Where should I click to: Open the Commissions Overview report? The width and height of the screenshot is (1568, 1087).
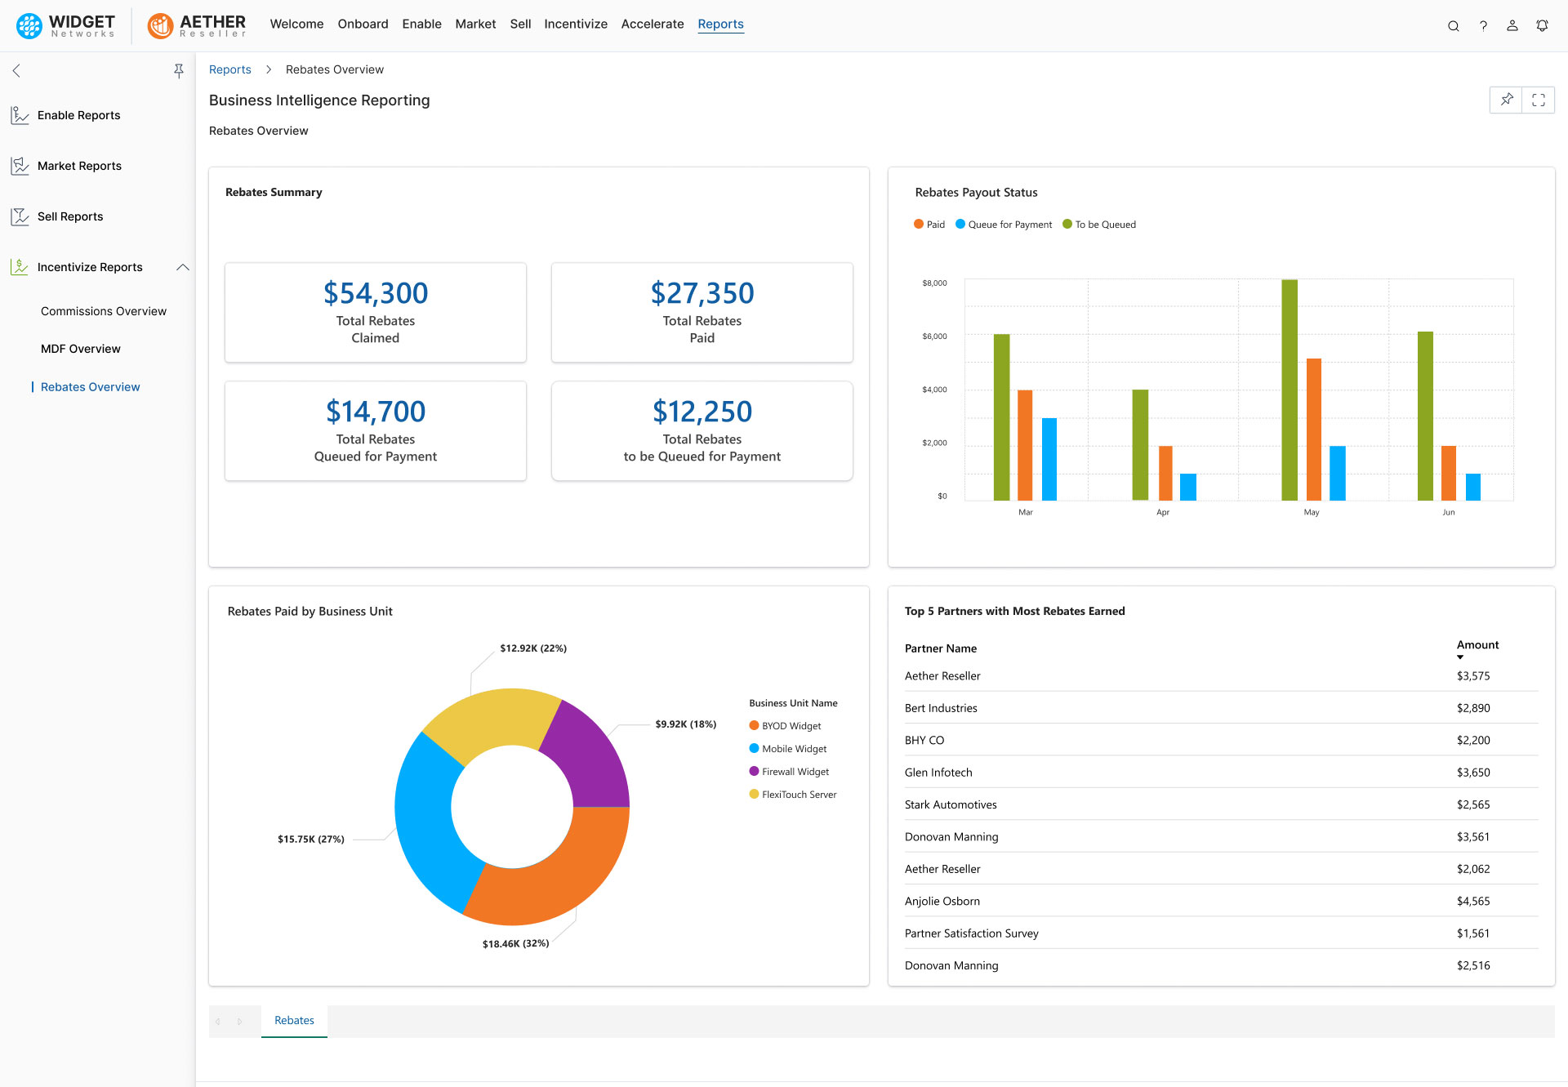pyautogui.click(x=103, y=310)
